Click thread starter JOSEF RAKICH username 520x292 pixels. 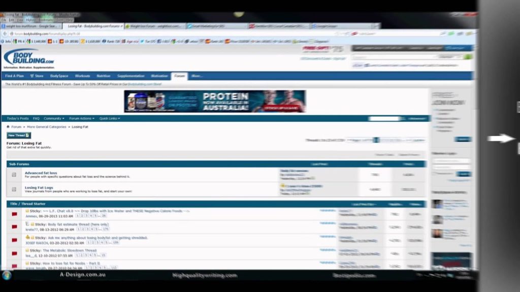pos(37,243)
